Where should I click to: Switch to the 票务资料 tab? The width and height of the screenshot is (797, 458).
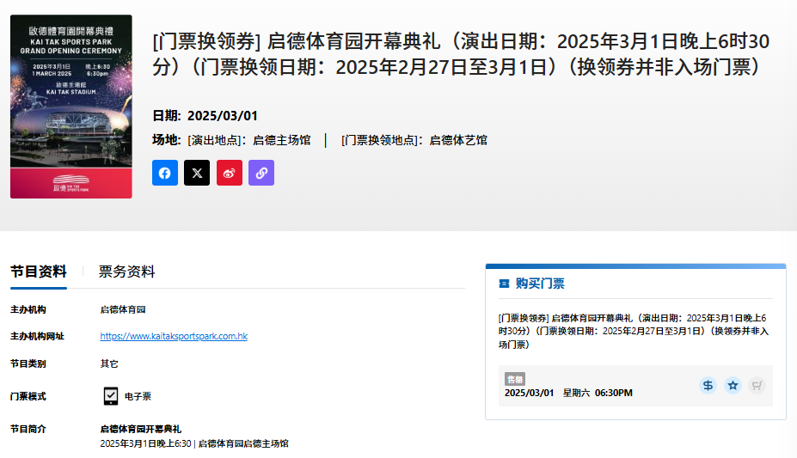[x=126, y=272]
